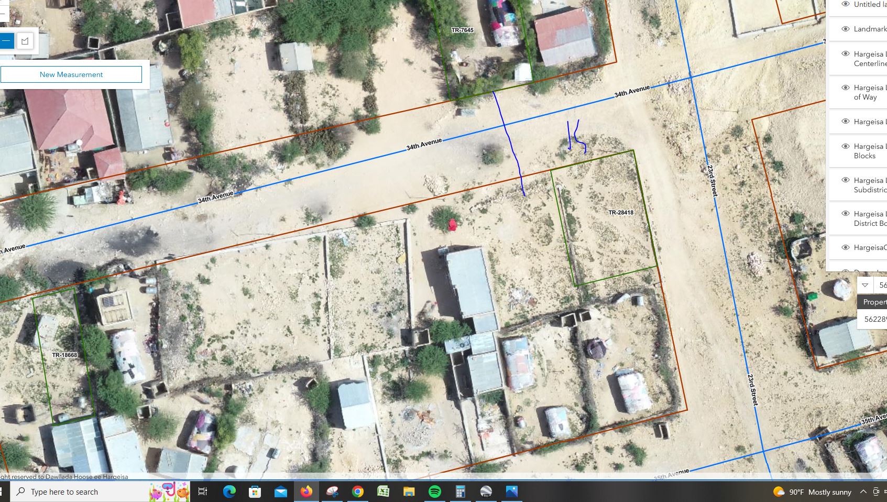Click the search input showing '56'
887x502 pixels.
pyautogui.click(x=880, y=285)
